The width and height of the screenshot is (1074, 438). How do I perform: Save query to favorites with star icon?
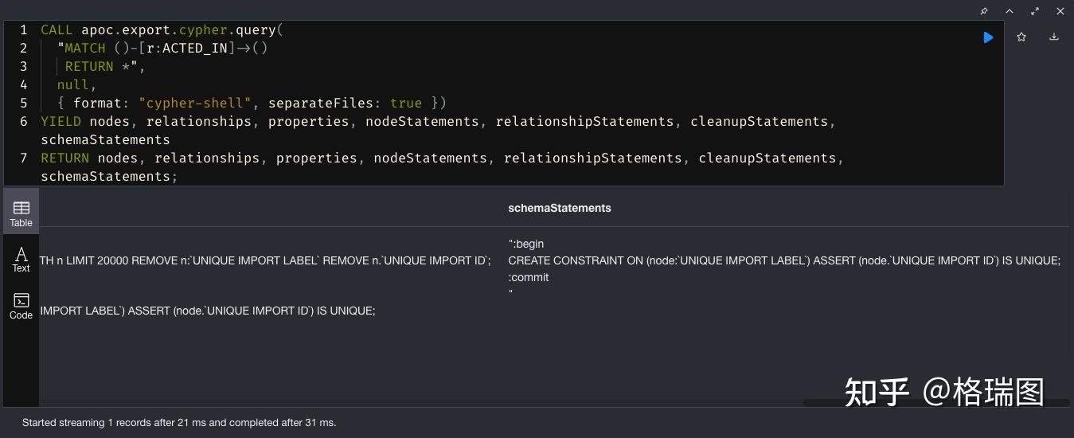pos(1021,37)
